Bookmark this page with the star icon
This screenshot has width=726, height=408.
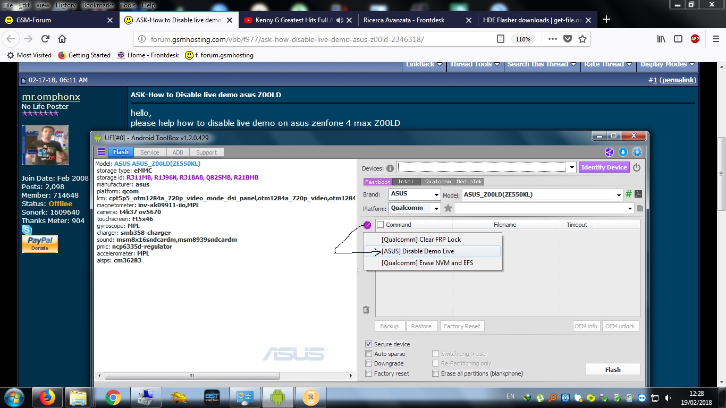tap(583, 39)
